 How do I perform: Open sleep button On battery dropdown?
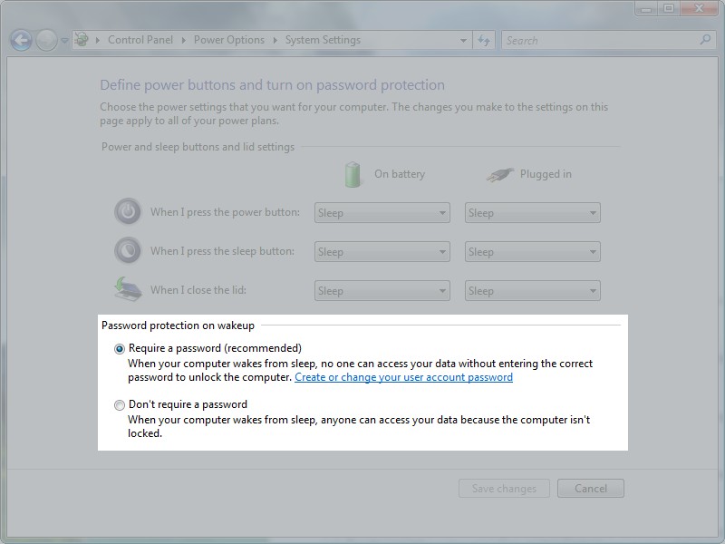(382, 252)
